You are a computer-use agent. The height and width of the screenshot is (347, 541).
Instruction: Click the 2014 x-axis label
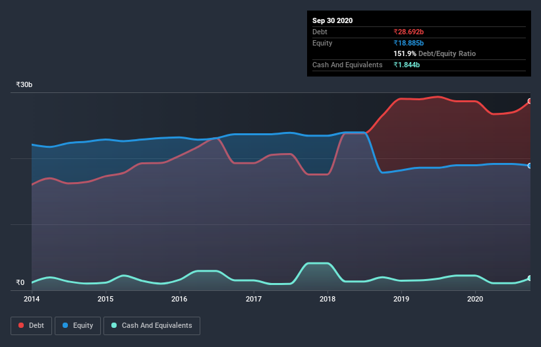[x=32, y=299]
